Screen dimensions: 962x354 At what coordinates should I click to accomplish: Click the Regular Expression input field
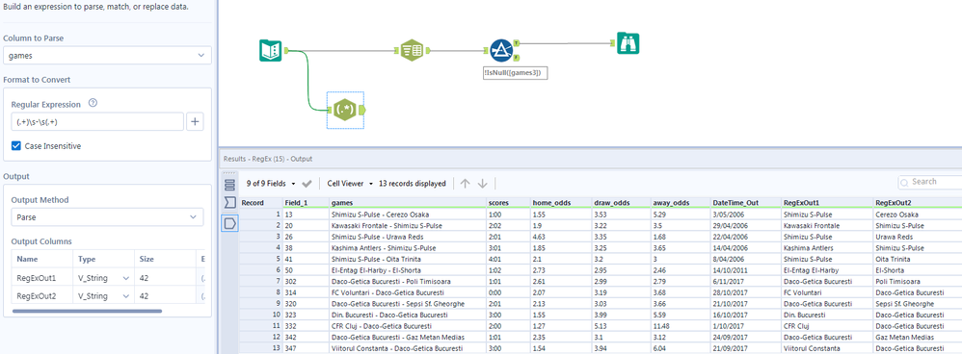click(97, 122)
